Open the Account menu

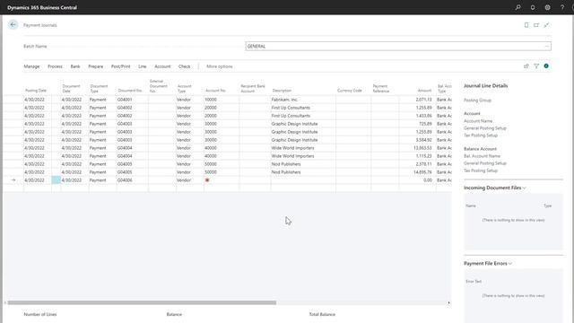click(x=162, y=66)
